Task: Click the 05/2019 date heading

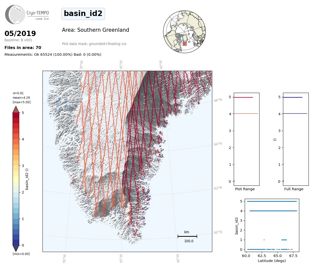Action: click(x=20, y=33)
